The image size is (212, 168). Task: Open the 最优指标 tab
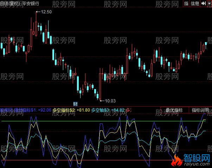pos(174,110)
